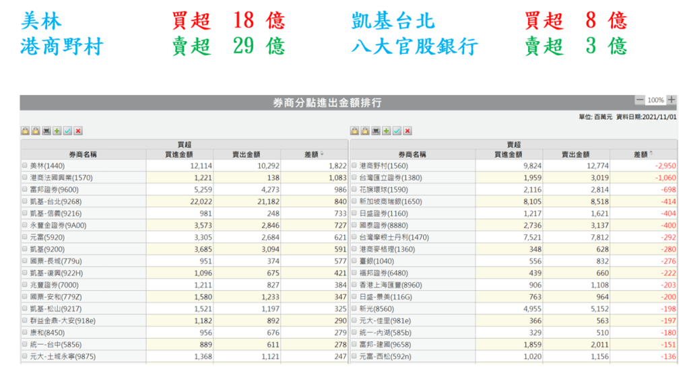This screenshot has height=379, width=689.
Task: Click the 買進金額 header in the left table
Action: tap(179, 155)
